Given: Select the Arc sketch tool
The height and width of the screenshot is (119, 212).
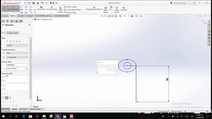Looking at the screenshot, I should (26, 10).
